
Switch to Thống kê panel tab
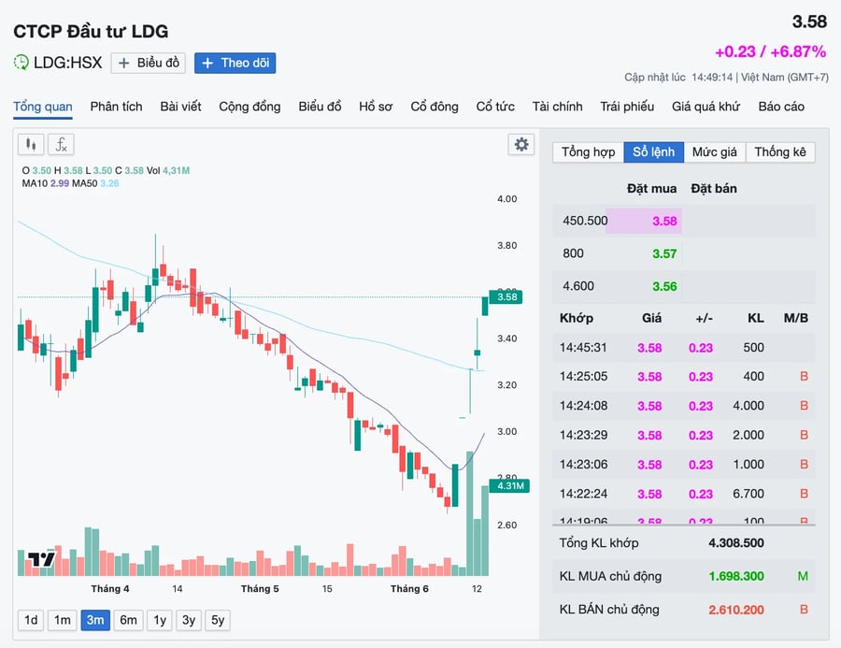click(780, 151)
